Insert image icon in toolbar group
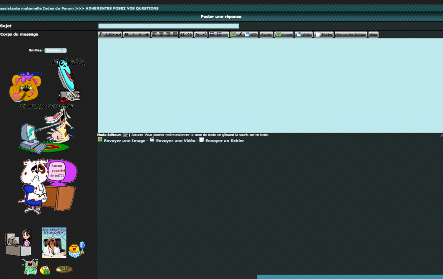443x279 pixels. 233,35
